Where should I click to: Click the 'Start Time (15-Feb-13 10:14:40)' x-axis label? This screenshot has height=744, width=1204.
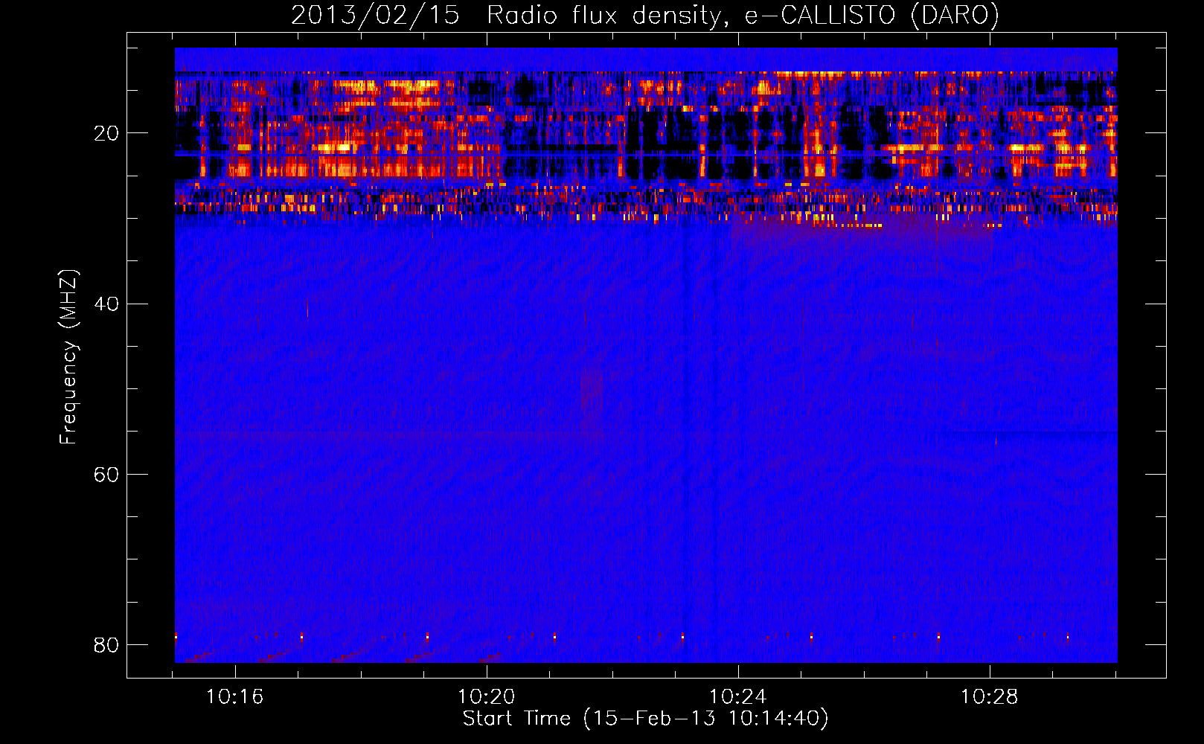(x=645, y=719)
